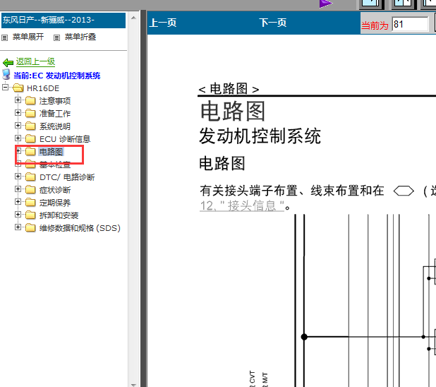Expand the 拆卸和安装 folder
Image resolution: width=436 pixels, height=387 pixels.
coord(18,215)
